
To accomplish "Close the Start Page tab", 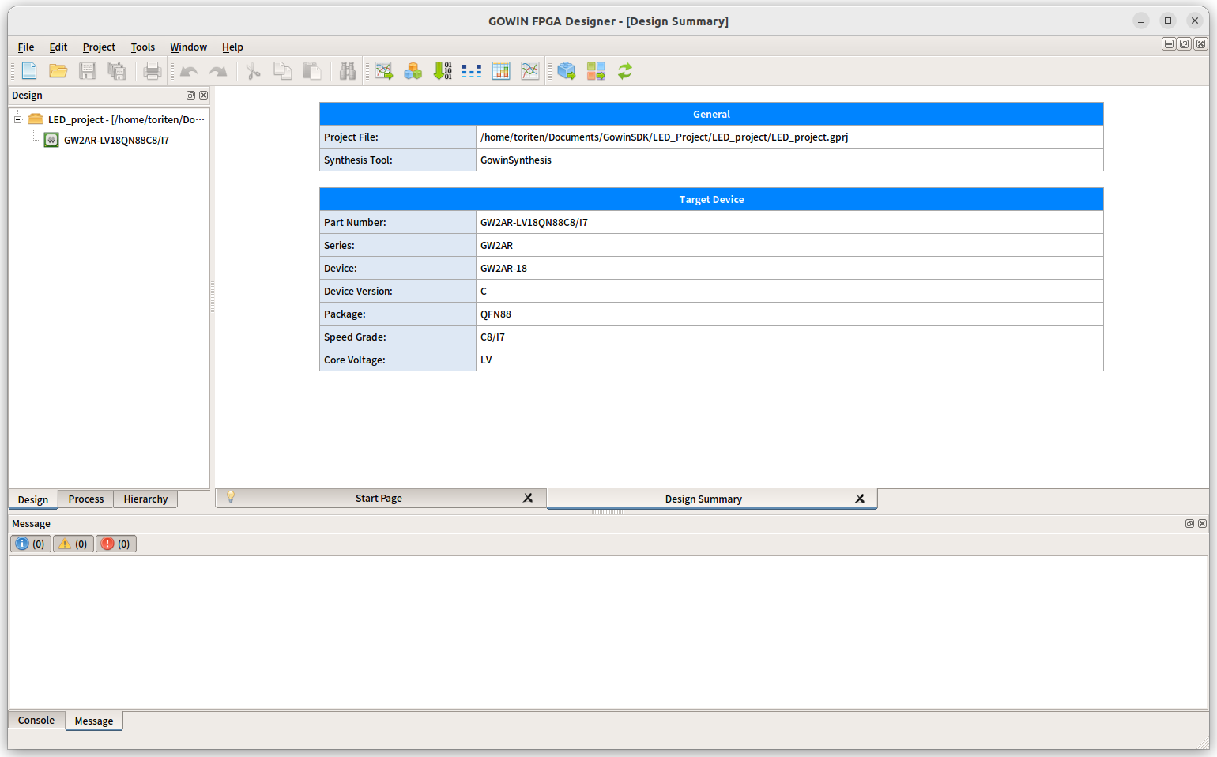I will [528, 498].
